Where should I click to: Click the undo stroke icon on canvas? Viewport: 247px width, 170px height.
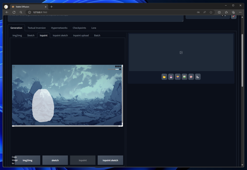coord(116,66)
